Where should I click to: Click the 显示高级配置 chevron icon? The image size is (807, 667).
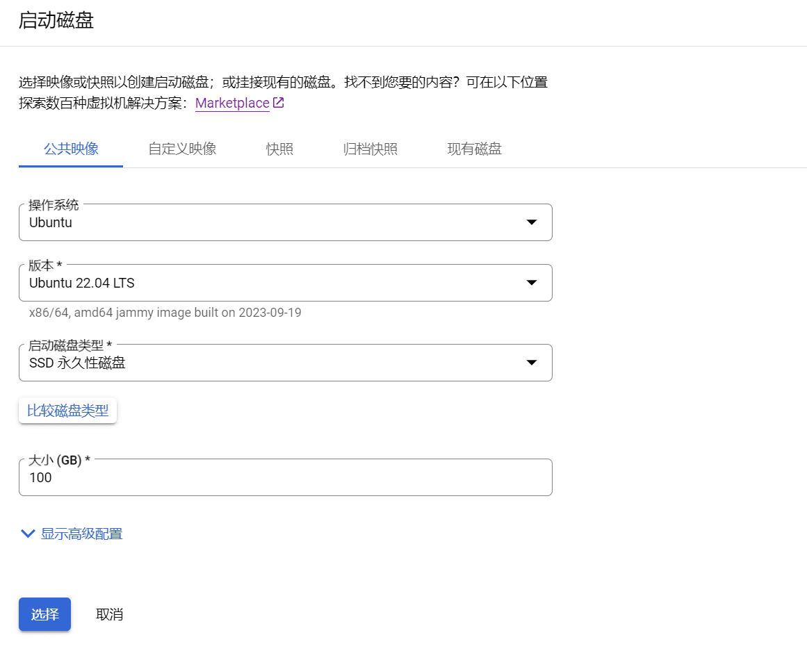click(28, 534)
